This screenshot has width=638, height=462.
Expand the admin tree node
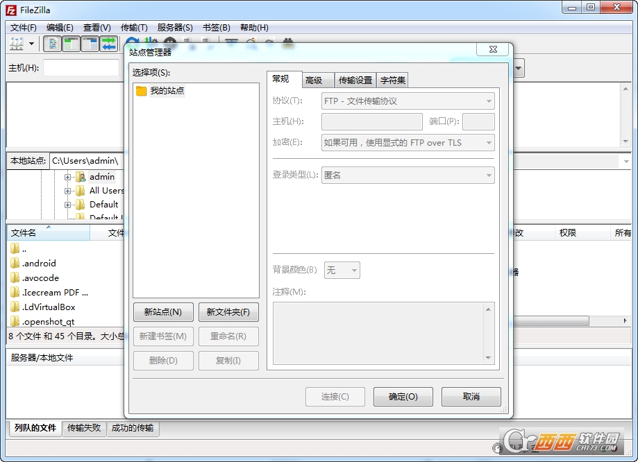[x=67, y=177]
